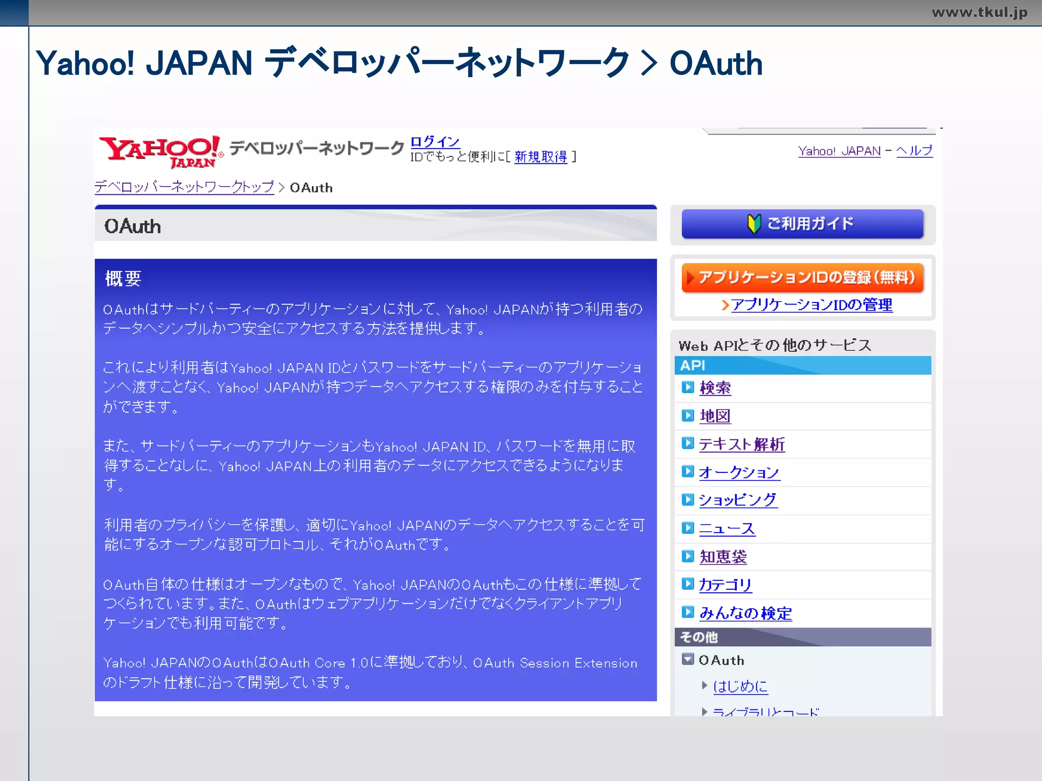Open the テキスト解析 API link
The width and height of the screenshot is (1042, 781).
742,444
